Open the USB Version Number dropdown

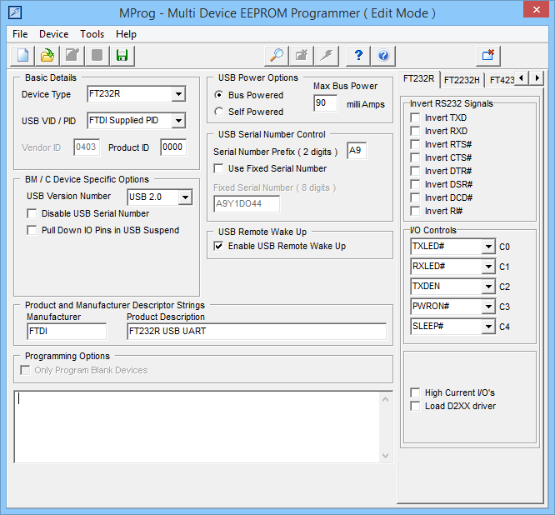(x=185, y=197)
